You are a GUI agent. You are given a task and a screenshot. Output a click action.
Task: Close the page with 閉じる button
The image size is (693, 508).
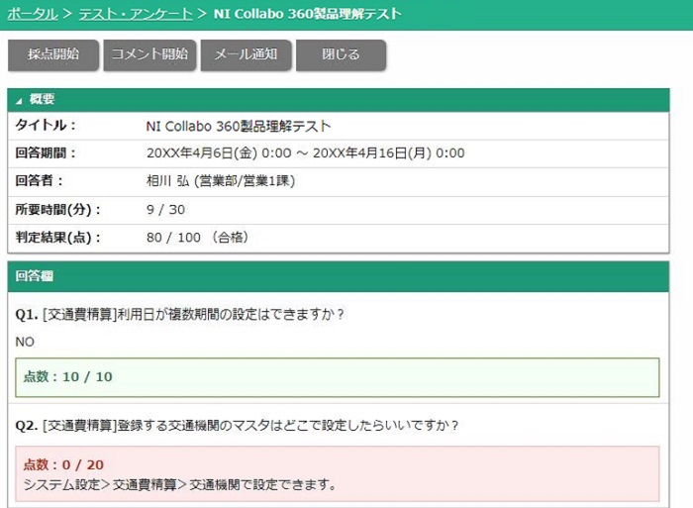click(341, 54)
